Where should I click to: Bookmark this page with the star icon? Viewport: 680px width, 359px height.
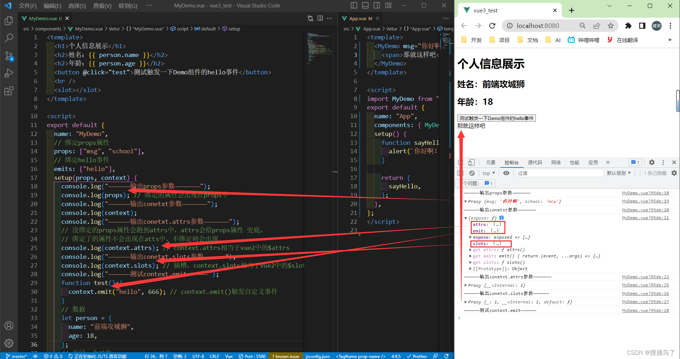(x=611, y=25)
